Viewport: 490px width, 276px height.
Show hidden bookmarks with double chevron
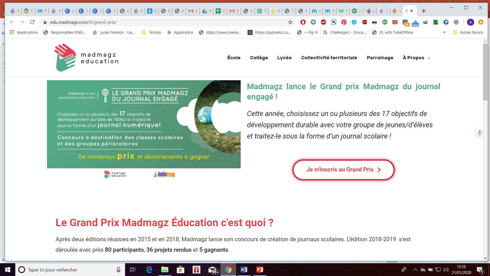(x=444, y=32)
